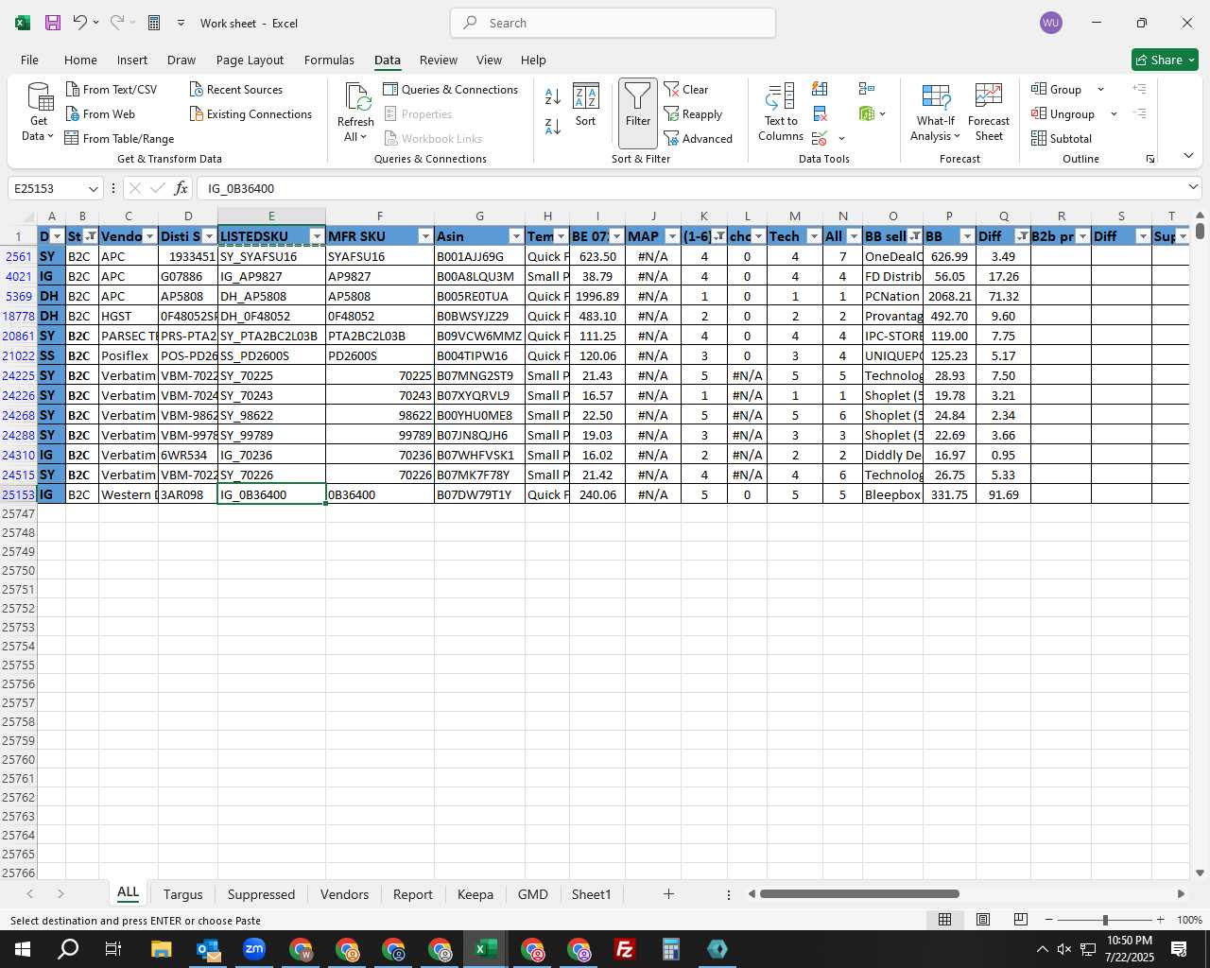The image size is (1210, 968).
Task: Import data From Web
Action: [x=100, y=113]
